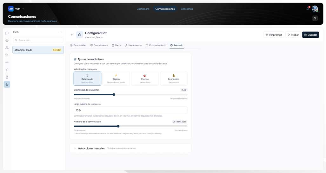This screenshot has width=326, height=173.
Task: Open the megaphone campaigns icon in sidebar
Action: coord(7,70)
